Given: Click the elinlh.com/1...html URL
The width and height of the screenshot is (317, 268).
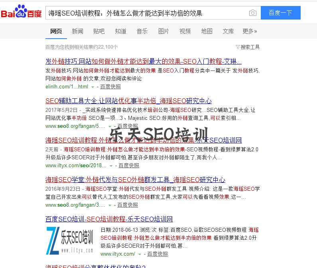Looking at the screenshot, I should [67, 87].
